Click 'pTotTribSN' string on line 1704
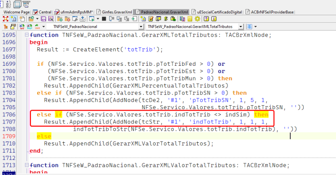Screen dimensions: 336x175 click(x=212, y=100)
